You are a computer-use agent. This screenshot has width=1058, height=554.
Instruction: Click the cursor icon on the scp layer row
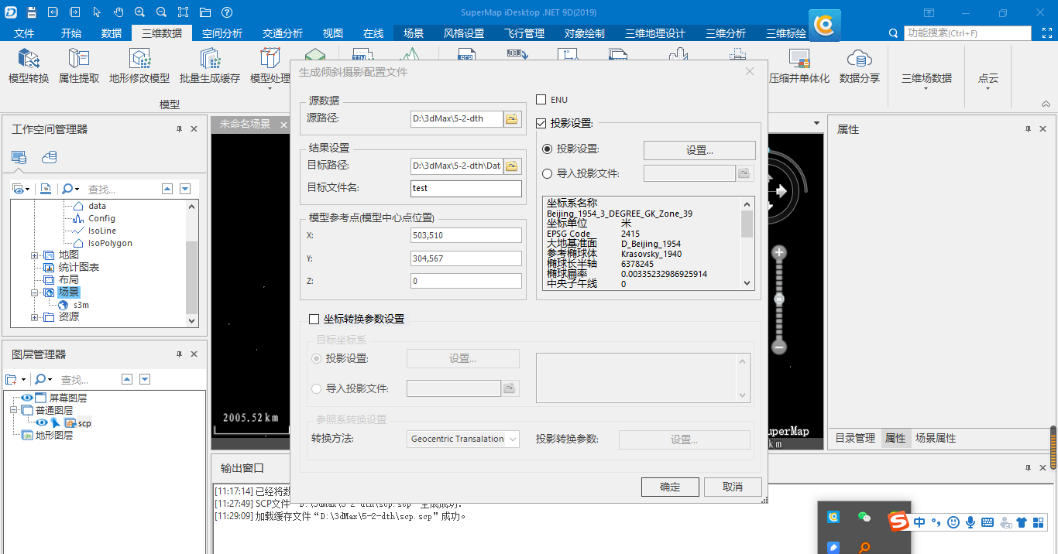(x=56, y=423)
